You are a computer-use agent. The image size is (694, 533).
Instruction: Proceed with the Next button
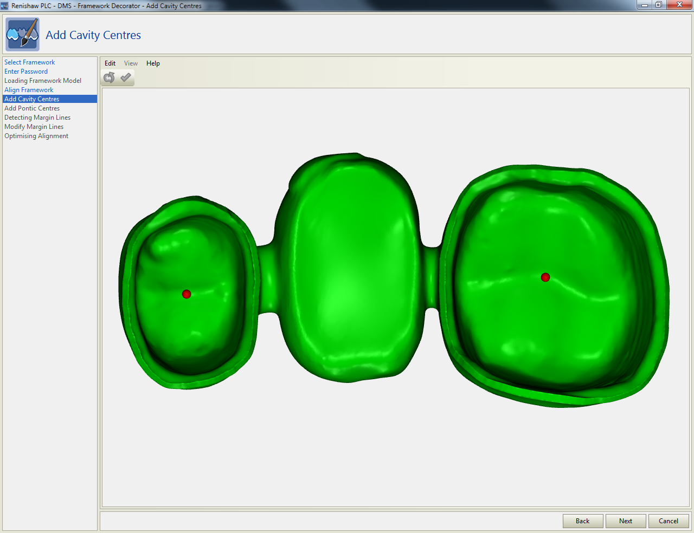coord(626,521)
